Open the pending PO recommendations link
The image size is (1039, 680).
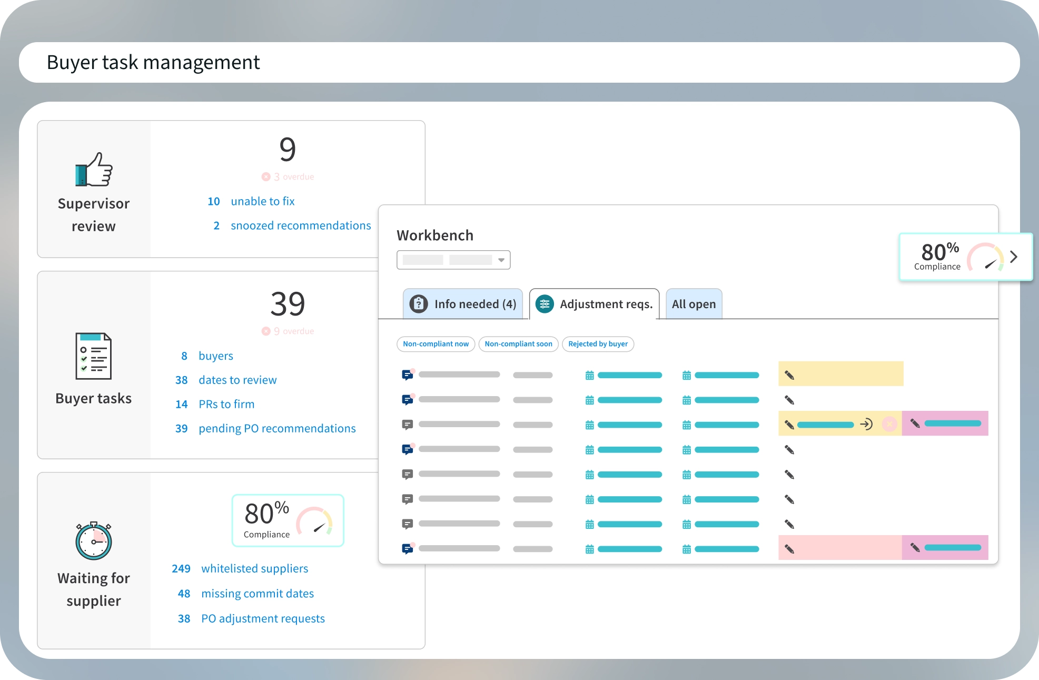(x=277, y=428)
